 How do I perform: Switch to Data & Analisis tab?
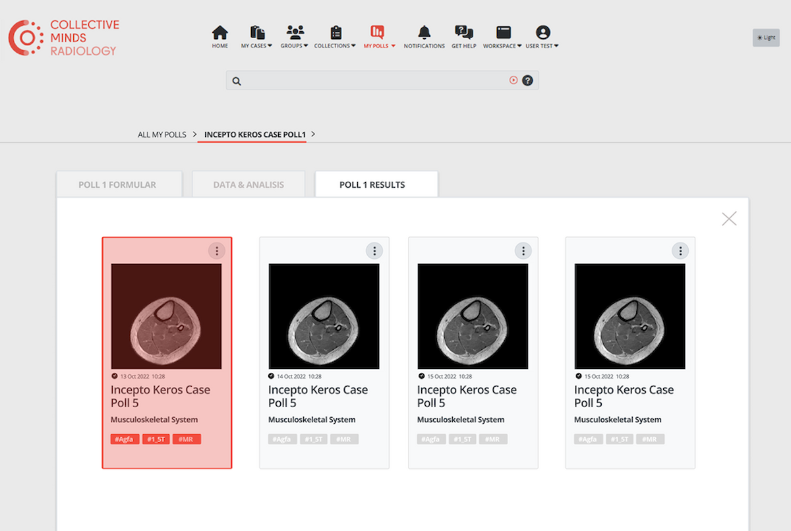point(249,184)
